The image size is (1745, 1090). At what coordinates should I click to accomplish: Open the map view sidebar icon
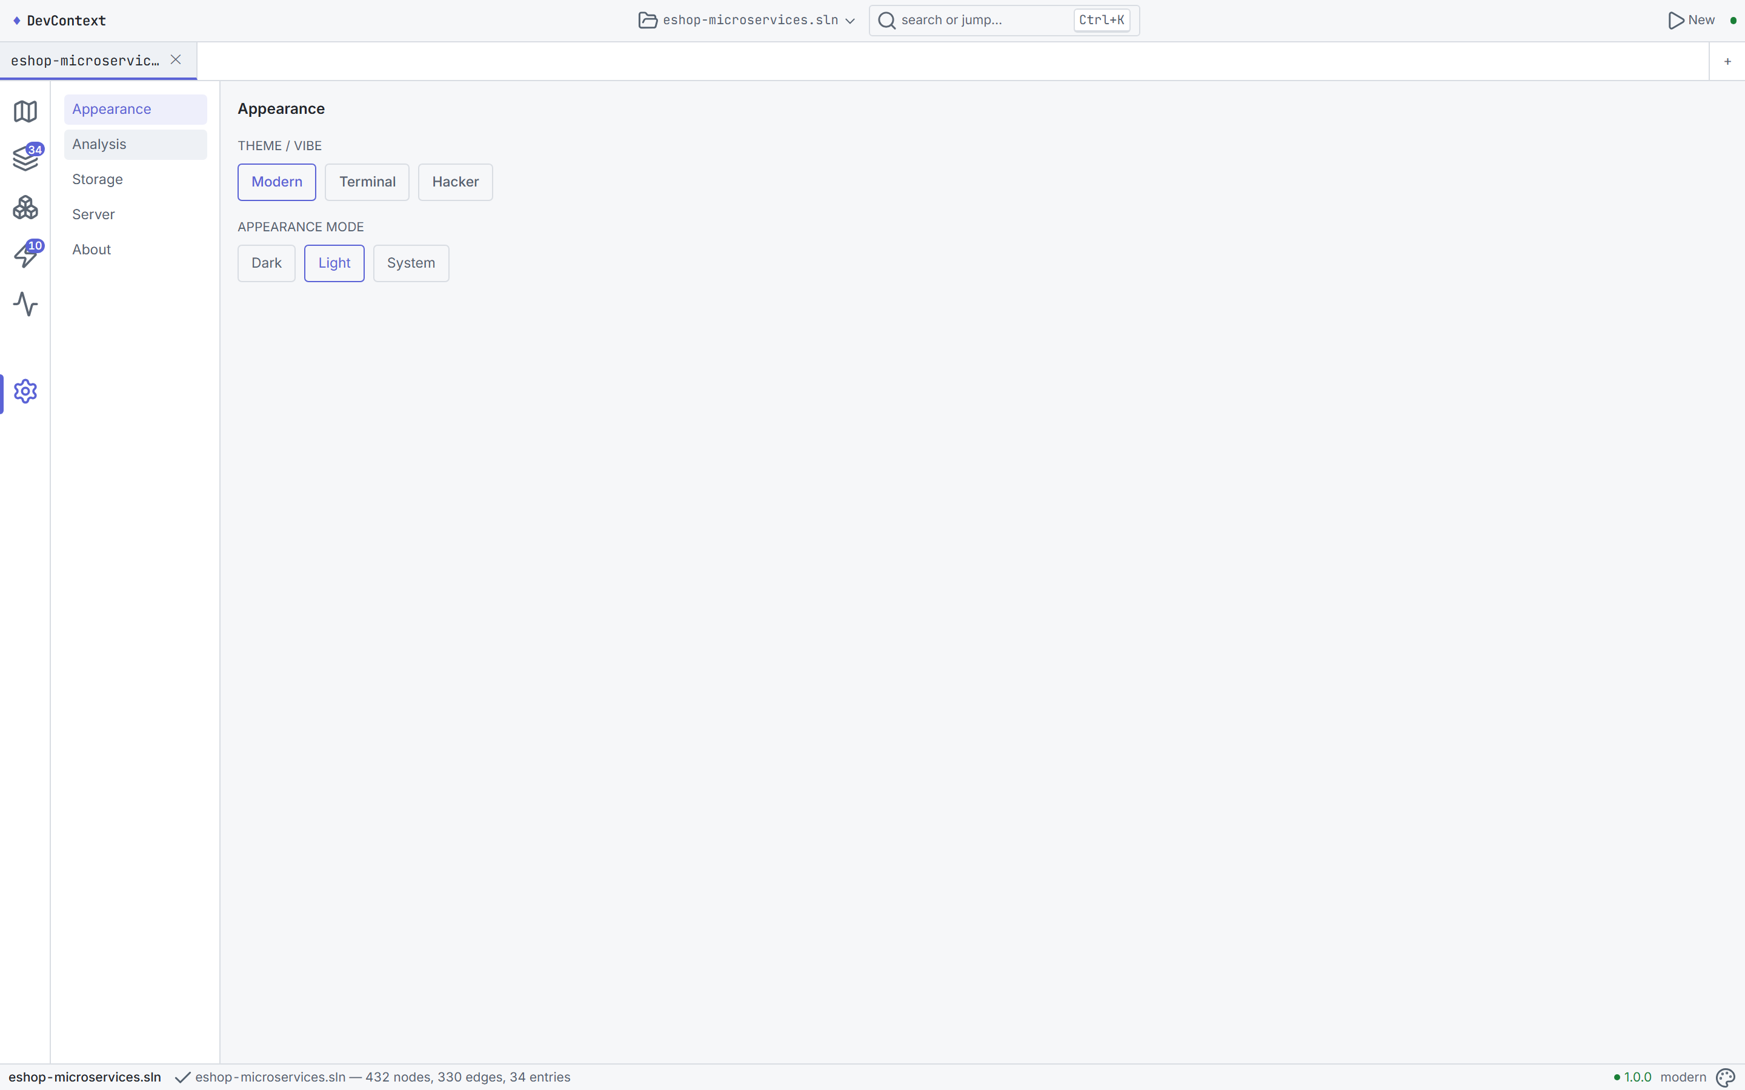(x=25, y=111)
